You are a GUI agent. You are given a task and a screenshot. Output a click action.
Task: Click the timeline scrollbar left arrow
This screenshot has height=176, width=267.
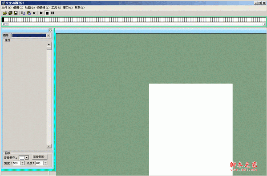point(3,24)
